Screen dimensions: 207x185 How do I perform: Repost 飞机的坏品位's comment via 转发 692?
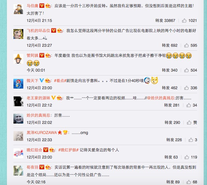[170, 45]
